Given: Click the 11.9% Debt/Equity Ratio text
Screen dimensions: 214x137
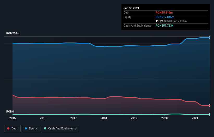Looking at the screenshot, I should [171, 21].
